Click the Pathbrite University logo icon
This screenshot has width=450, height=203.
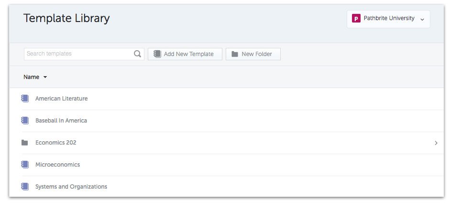(x=356, y=19)
